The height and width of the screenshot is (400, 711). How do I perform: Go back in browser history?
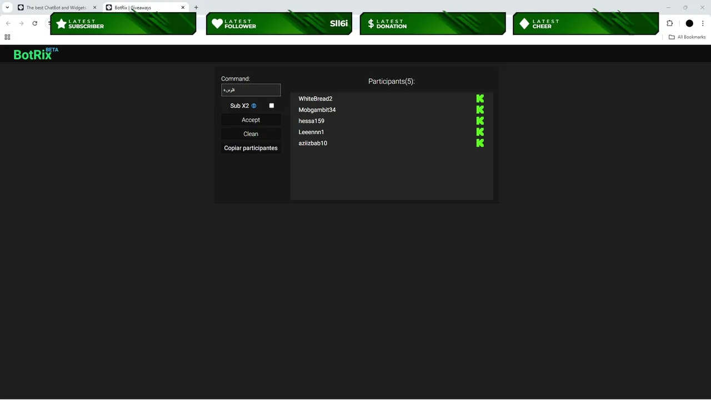coord(8,23)
